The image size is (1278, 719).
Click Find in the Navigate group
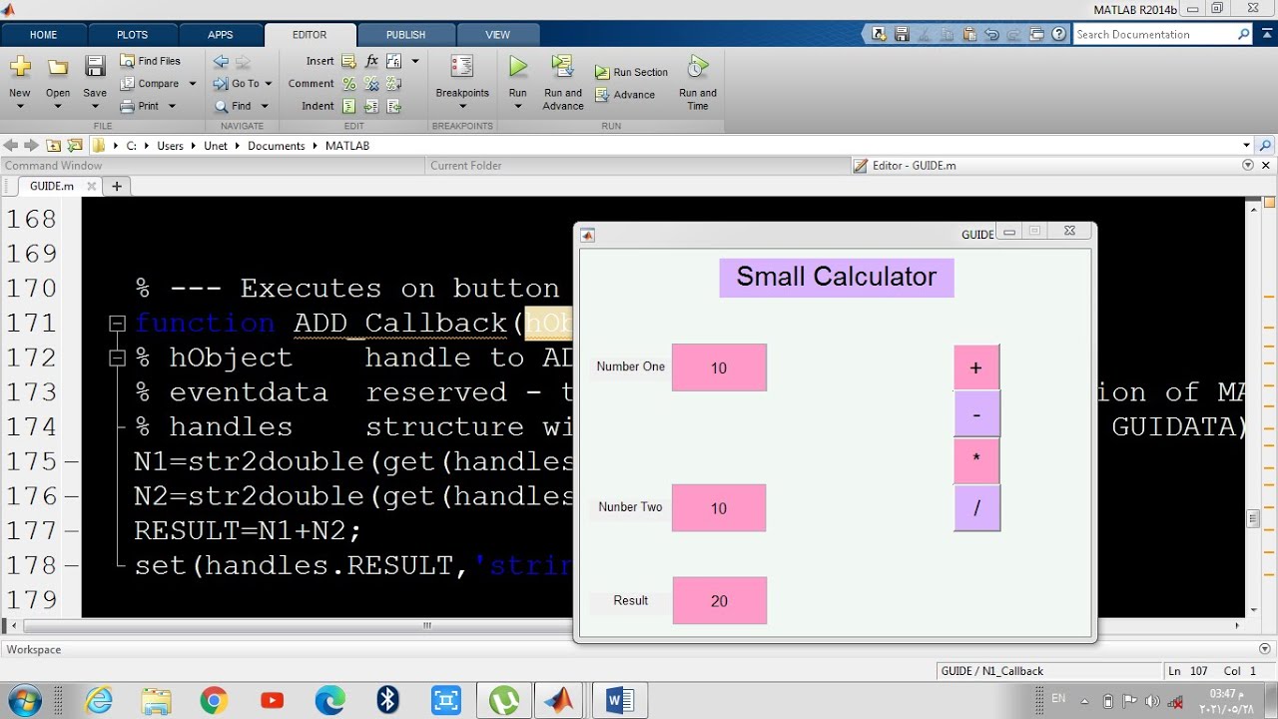233,106
